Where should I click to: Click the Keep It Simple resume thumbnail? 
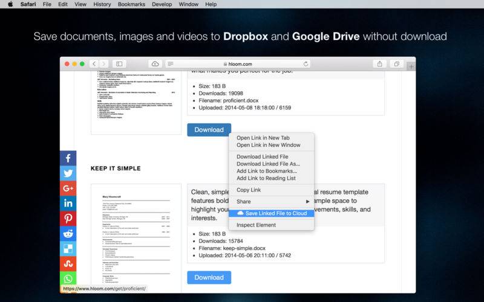click(x=136, y=238)
